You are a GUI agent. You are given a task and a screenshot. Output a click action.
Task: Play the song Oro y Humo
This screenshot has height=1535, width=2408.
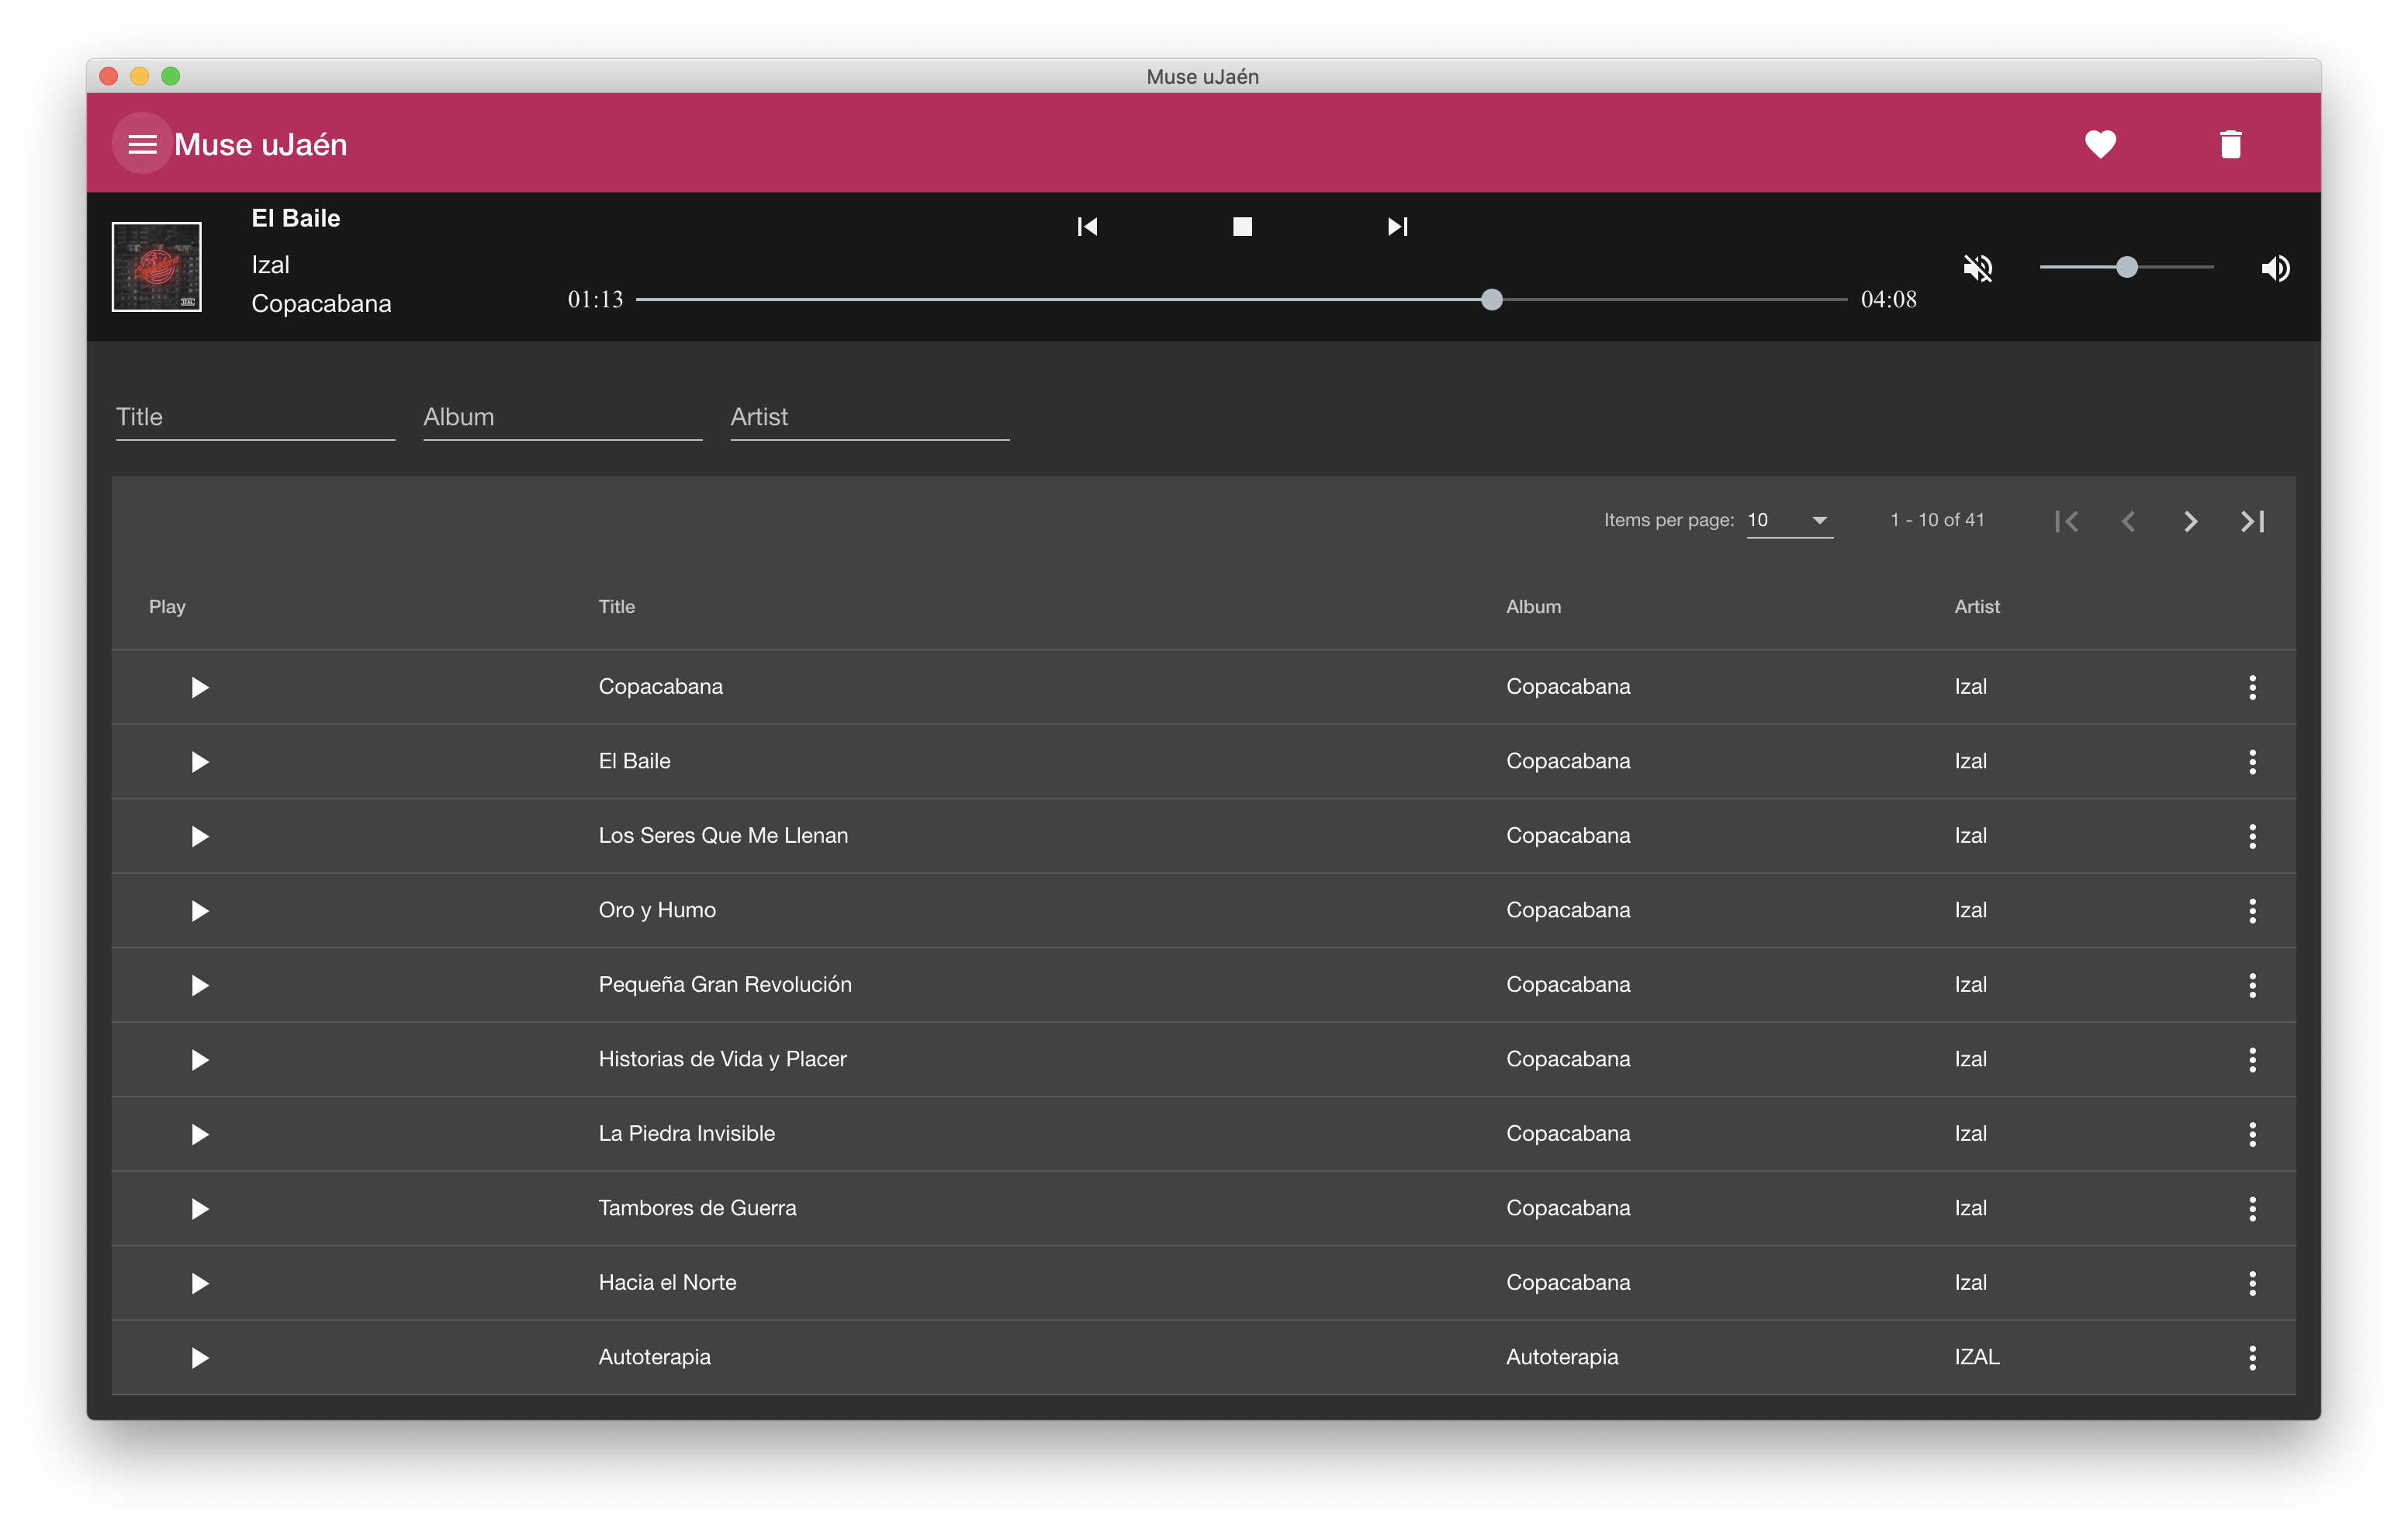pyautogui.click(x=199, y=910)
